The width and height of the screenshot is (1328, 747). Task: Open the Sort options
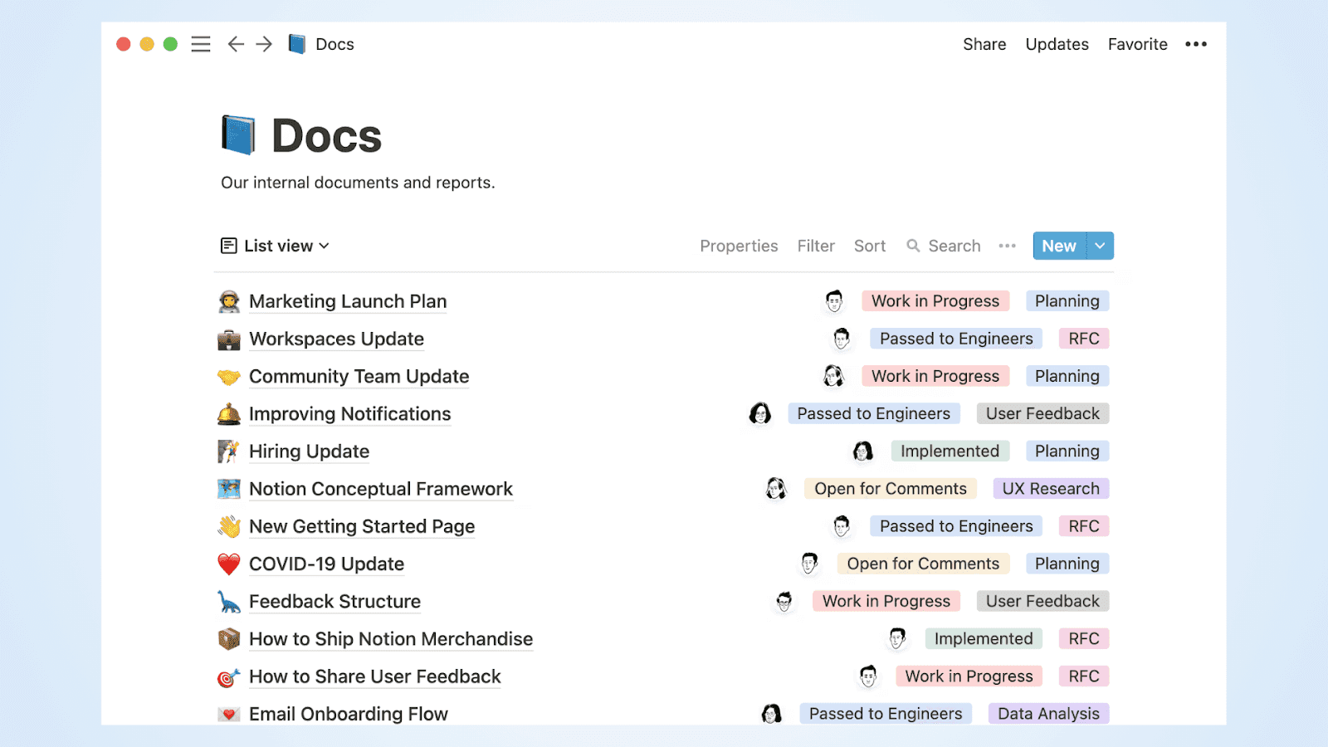pyautogui.click(x=869, y=246)
